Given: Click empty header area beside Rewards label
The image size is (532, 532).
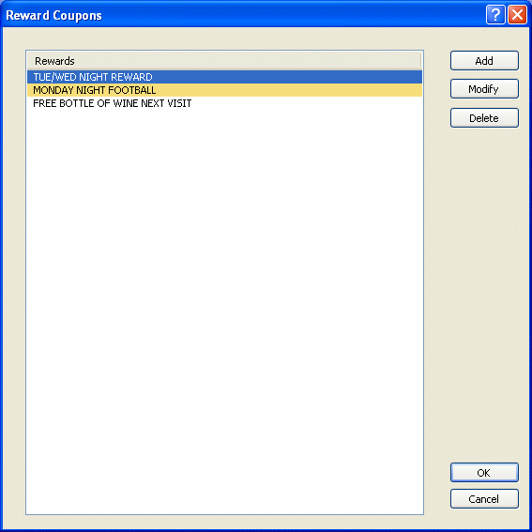Looking at the screenshot, I should coord(247,61).
